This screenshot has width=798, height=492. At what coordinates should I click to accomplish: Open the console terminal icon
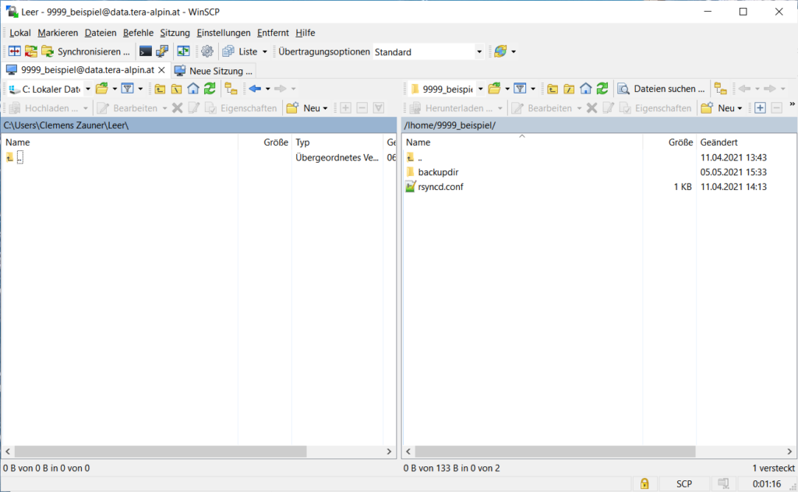146,51
